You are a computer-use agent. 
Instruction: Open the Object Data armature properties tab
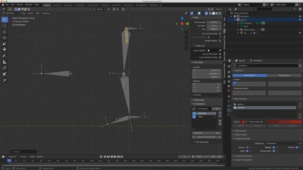coord(229,110)
